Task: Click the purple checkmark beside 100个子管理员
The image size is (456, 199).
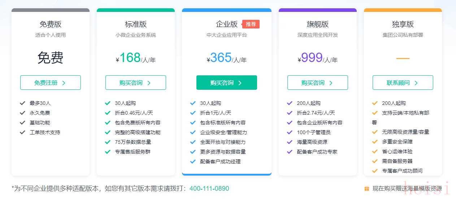Action: (x=290, y=132)
